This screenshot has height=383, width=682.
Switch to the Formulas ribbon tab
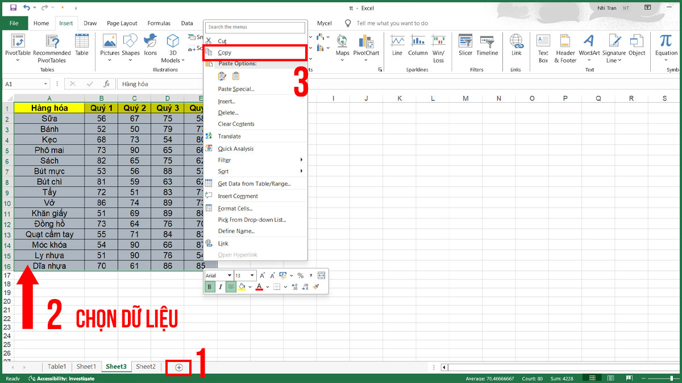coord(159,23)
